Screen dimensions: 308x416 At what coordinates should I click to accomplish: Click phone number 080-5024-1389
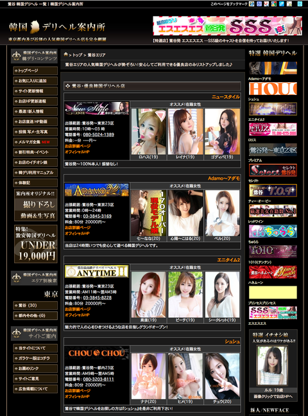pos(98,135)
